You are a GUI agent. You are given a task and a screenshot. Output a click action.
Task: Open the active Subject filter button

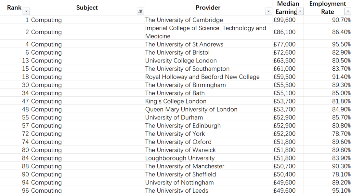[140, 11]
